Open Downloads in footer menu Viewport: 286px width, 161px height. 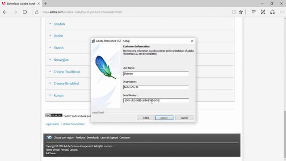click(x=93, y=137)
